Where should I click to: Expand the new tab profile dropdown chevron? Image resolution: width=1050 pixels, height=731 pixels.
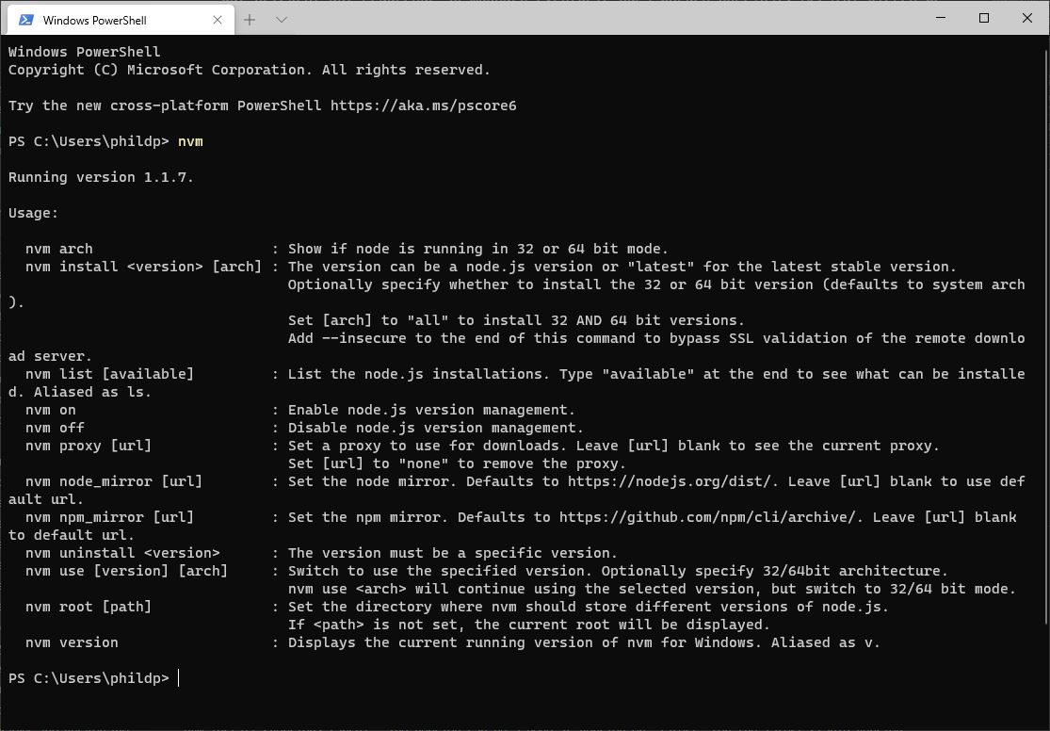point(281,19)
